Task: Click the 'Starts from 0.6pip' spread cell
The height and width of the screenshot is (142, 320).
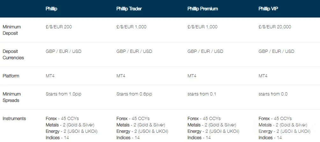Action: coord(134,94)
